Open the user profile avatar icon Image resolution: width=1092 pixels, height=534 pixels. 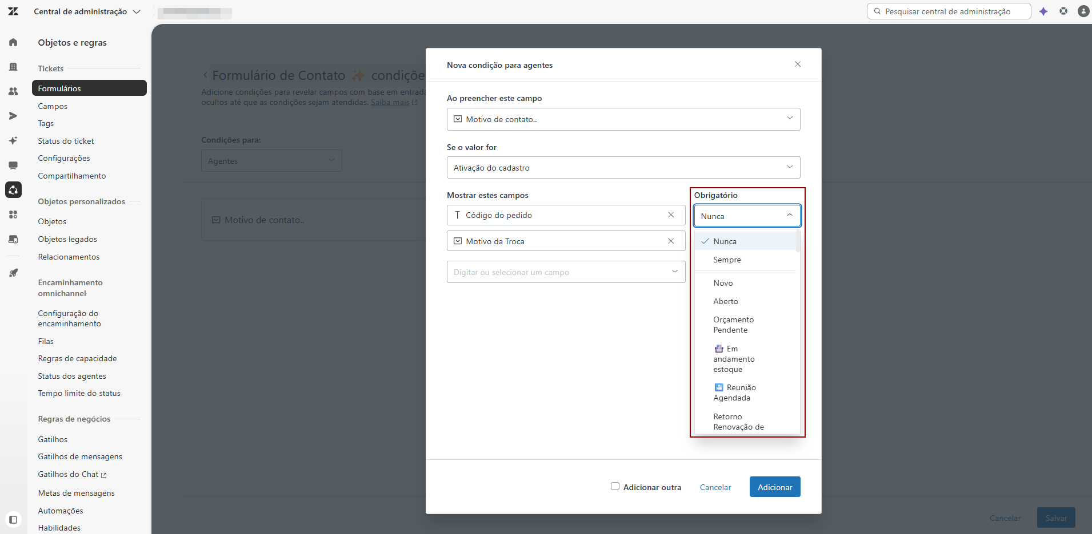pos(1083,11)
